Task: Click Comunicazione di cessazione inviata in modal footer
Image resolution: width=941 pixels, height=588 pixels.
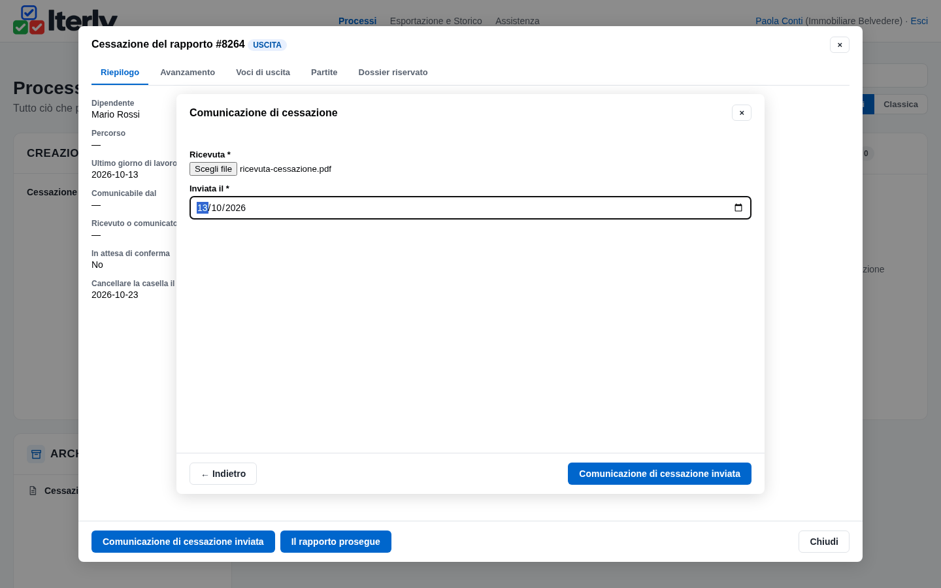Action: pyautogui.click(x=183, y=542)
